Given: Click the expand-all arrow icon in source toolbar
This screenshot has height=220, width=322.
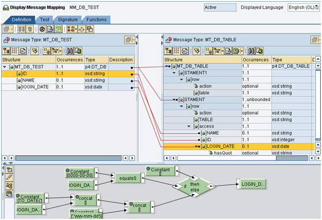Looking at the screenshot, I should click(x=35, y=51).
